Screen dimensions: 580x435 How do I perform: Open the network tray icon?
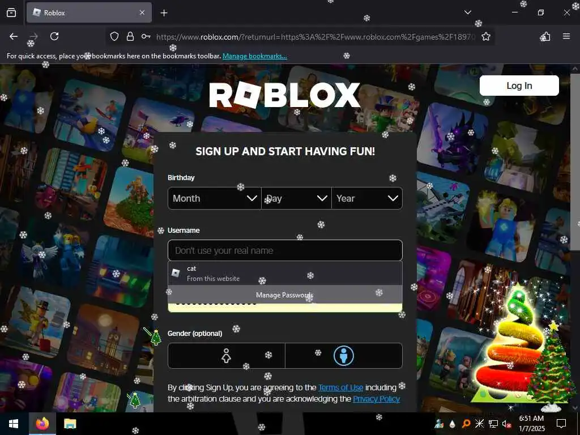(x=493, y=424)
